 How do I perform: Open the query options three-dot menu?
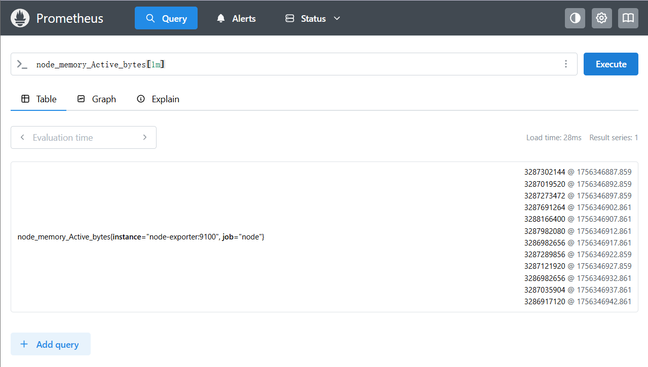(x=566, y=64)
